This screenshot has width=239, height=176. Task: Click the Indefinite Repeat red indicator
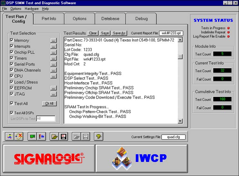(x=228, y=32)
